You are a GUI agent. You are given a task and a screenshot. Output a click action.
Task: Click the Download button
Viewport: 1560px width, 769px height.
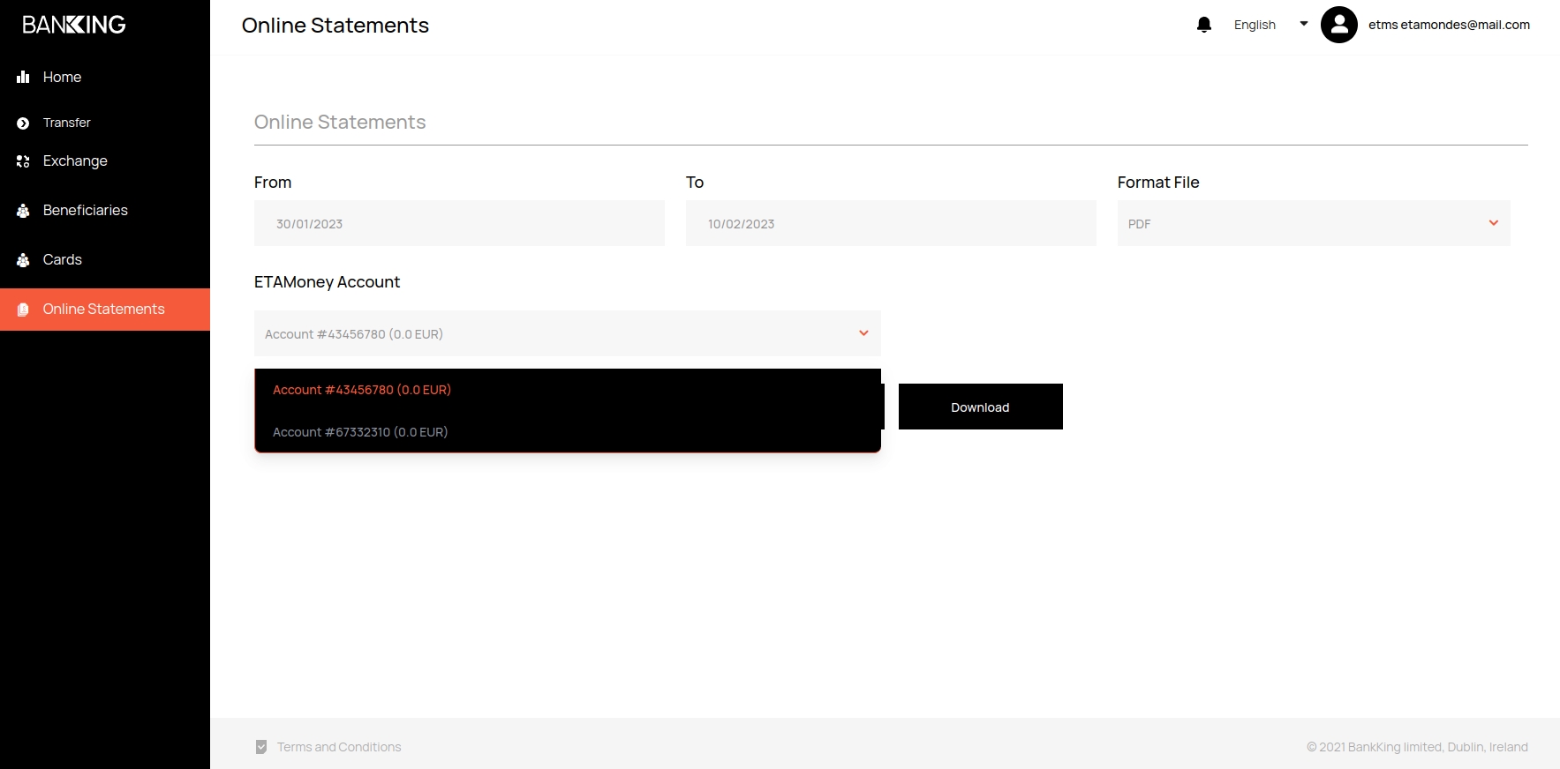[x=981, y=407]
